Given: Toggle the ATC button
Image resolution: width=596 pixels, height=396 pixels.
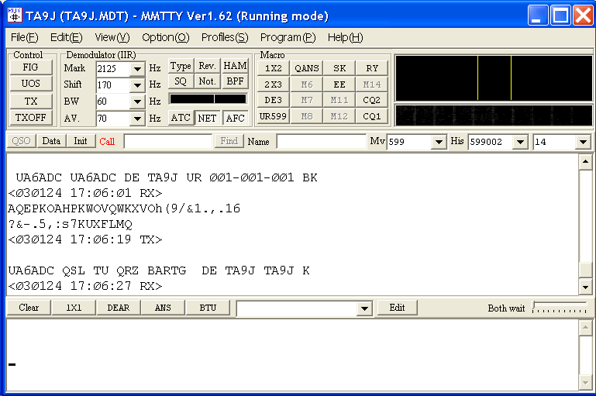Looking at the screenshot, I should point(181,118).
